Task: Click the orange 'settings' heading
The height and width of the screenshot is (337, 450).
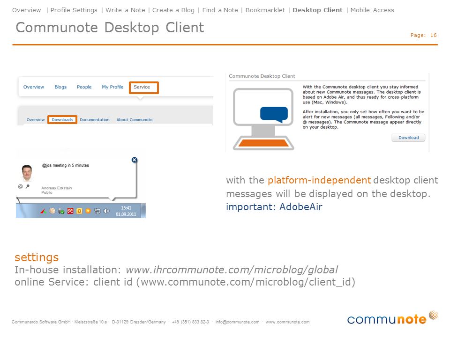Action: tap(37, 257)
